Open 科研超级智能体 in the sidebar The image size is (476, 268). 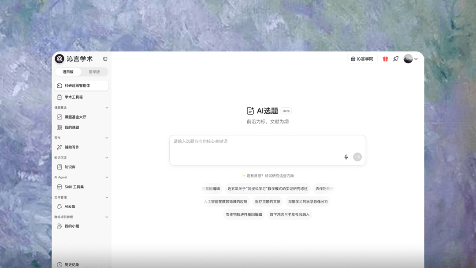click(82, 85)
